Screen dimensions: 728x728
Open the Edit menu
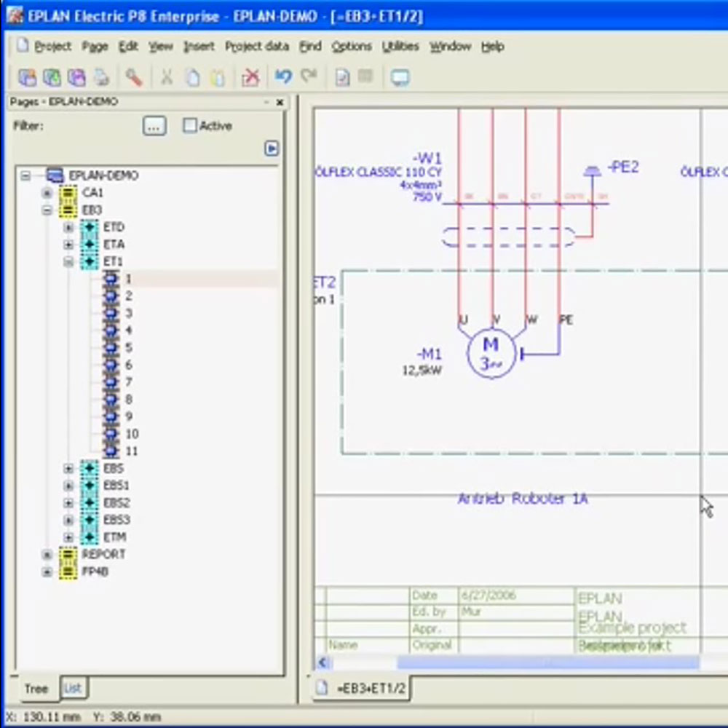(x=128, y=47)
